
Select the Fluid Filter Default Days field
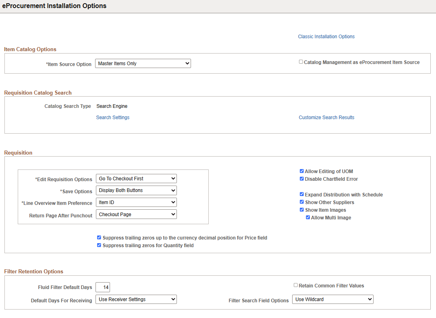coord(102,287)
